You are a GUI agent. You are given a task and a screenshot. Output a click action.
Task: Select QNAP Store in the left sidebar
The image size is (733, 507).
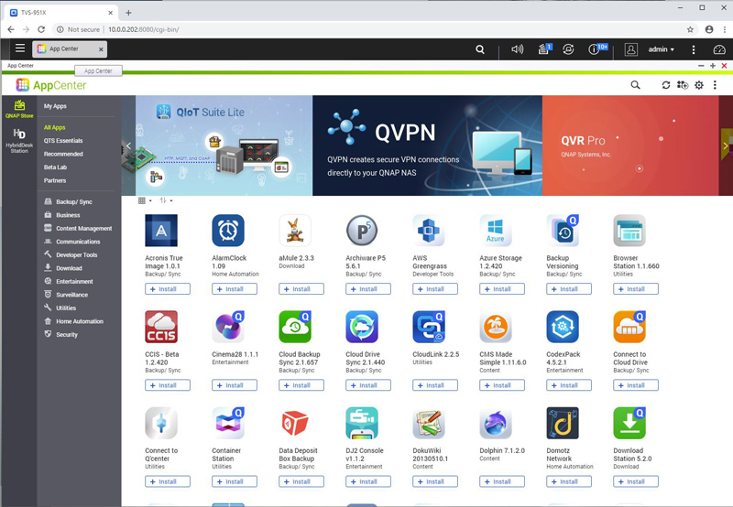19,109
